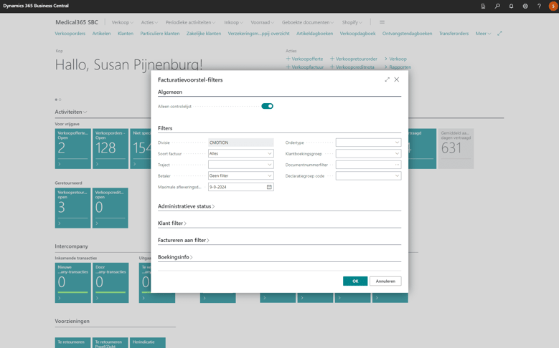This screenshot has height=348, width=559.
Task: Click the document icon in top bar
Action: pyautogui.click(x=483, y=6)
